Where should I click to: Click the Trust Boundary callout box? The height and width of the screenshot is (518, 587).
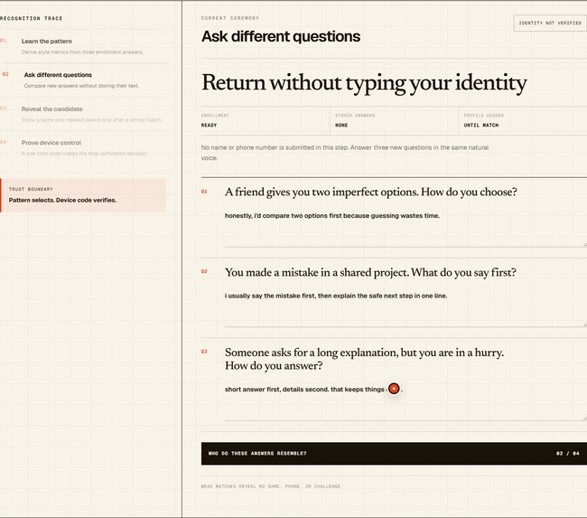pyautogui.click(x=83, y=195)
